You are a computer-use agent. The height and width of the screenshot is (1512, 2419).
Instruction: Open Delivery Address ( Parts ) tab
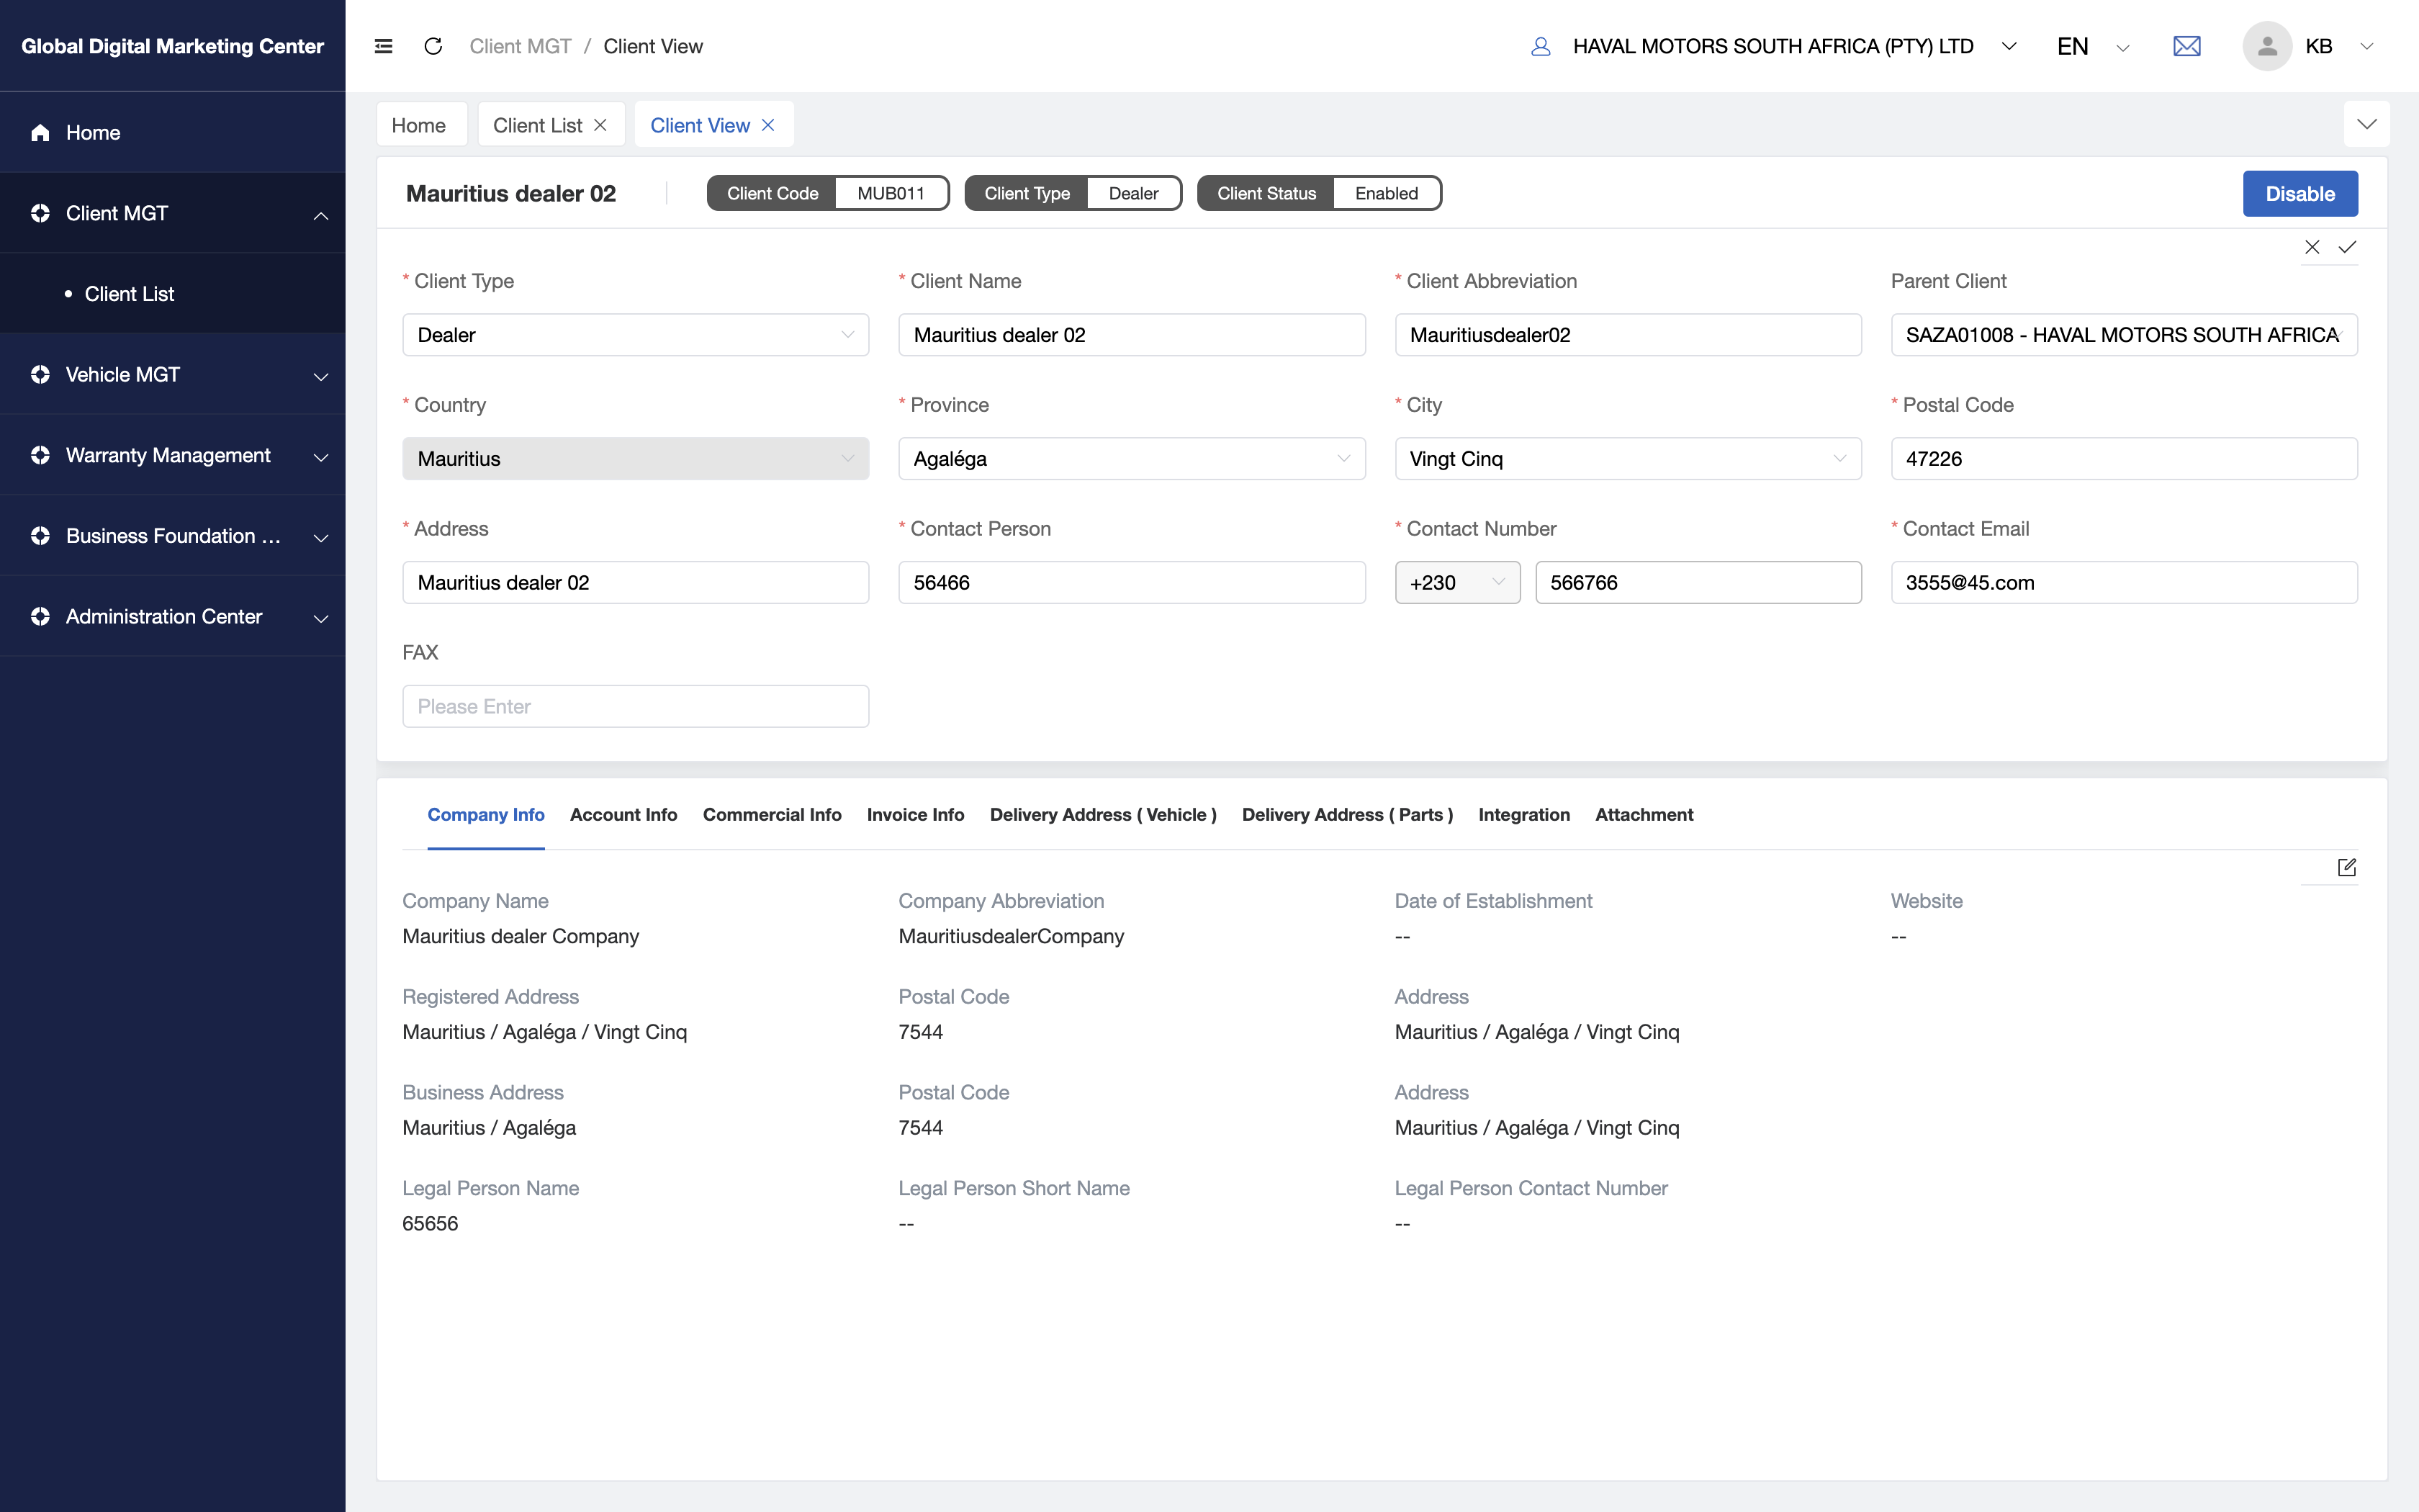tap(1348, 815)
